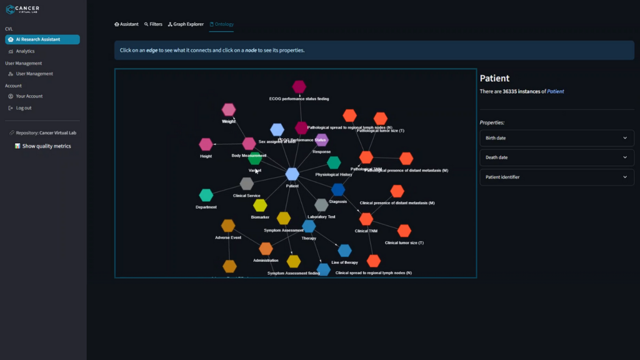Select the Adverse Event node
This screenshot has width=640, height=360.
(x=228, y=226)
